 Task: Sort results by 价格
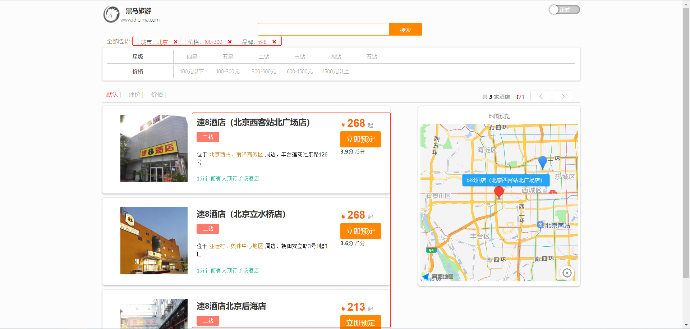point(157,94)
